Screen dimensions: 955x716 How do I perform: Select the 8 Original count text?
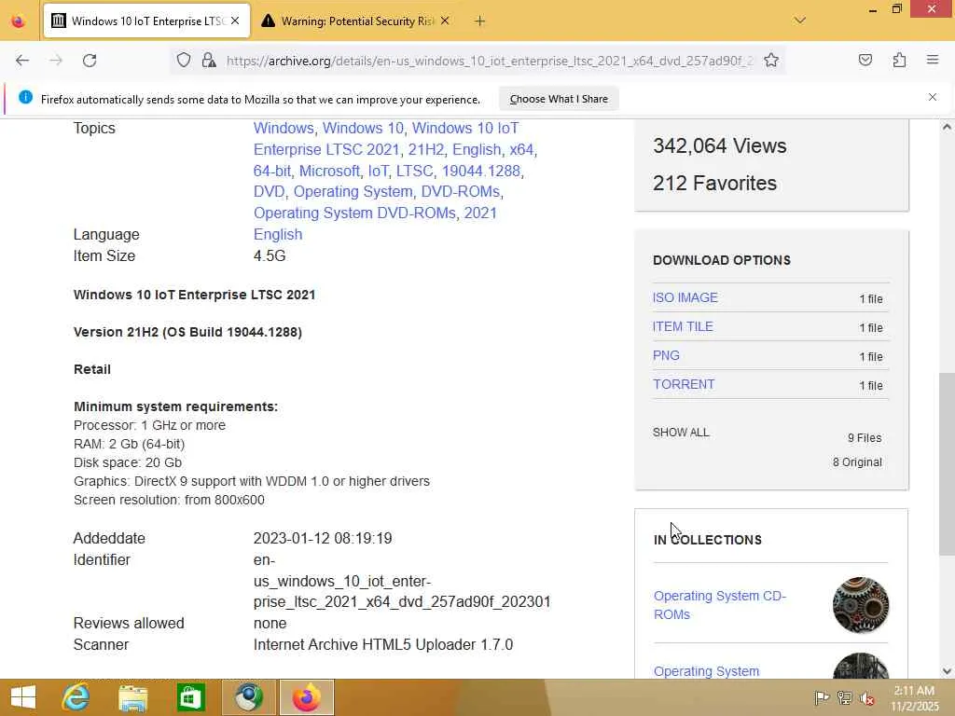click(857, 462)
